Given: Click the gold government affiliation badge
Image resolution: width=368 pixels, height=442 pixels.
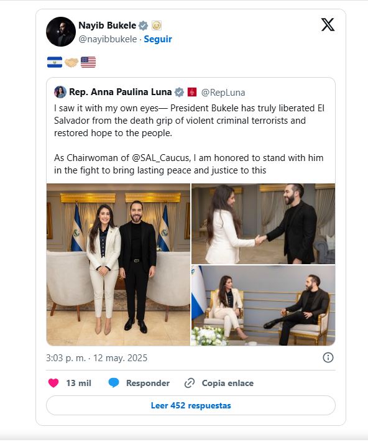Looking at the screenshot, I should point(157,25).
